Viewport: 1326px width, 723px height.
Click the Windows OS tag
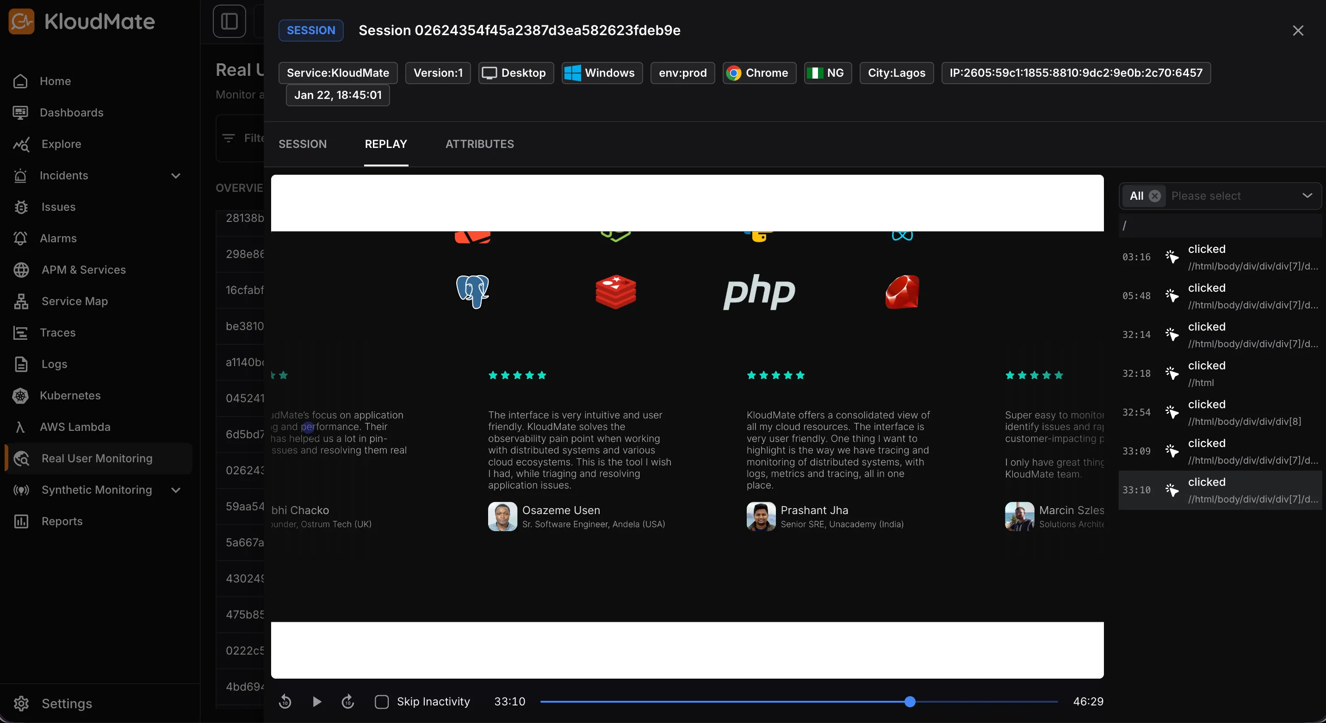(x=602, y=73)
